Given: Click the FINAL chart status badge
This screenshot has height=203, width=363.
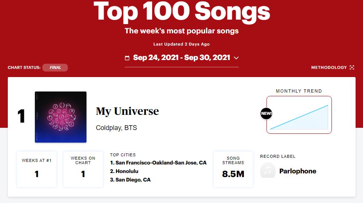Looking at the screenshot, I should tap(55, 67).
